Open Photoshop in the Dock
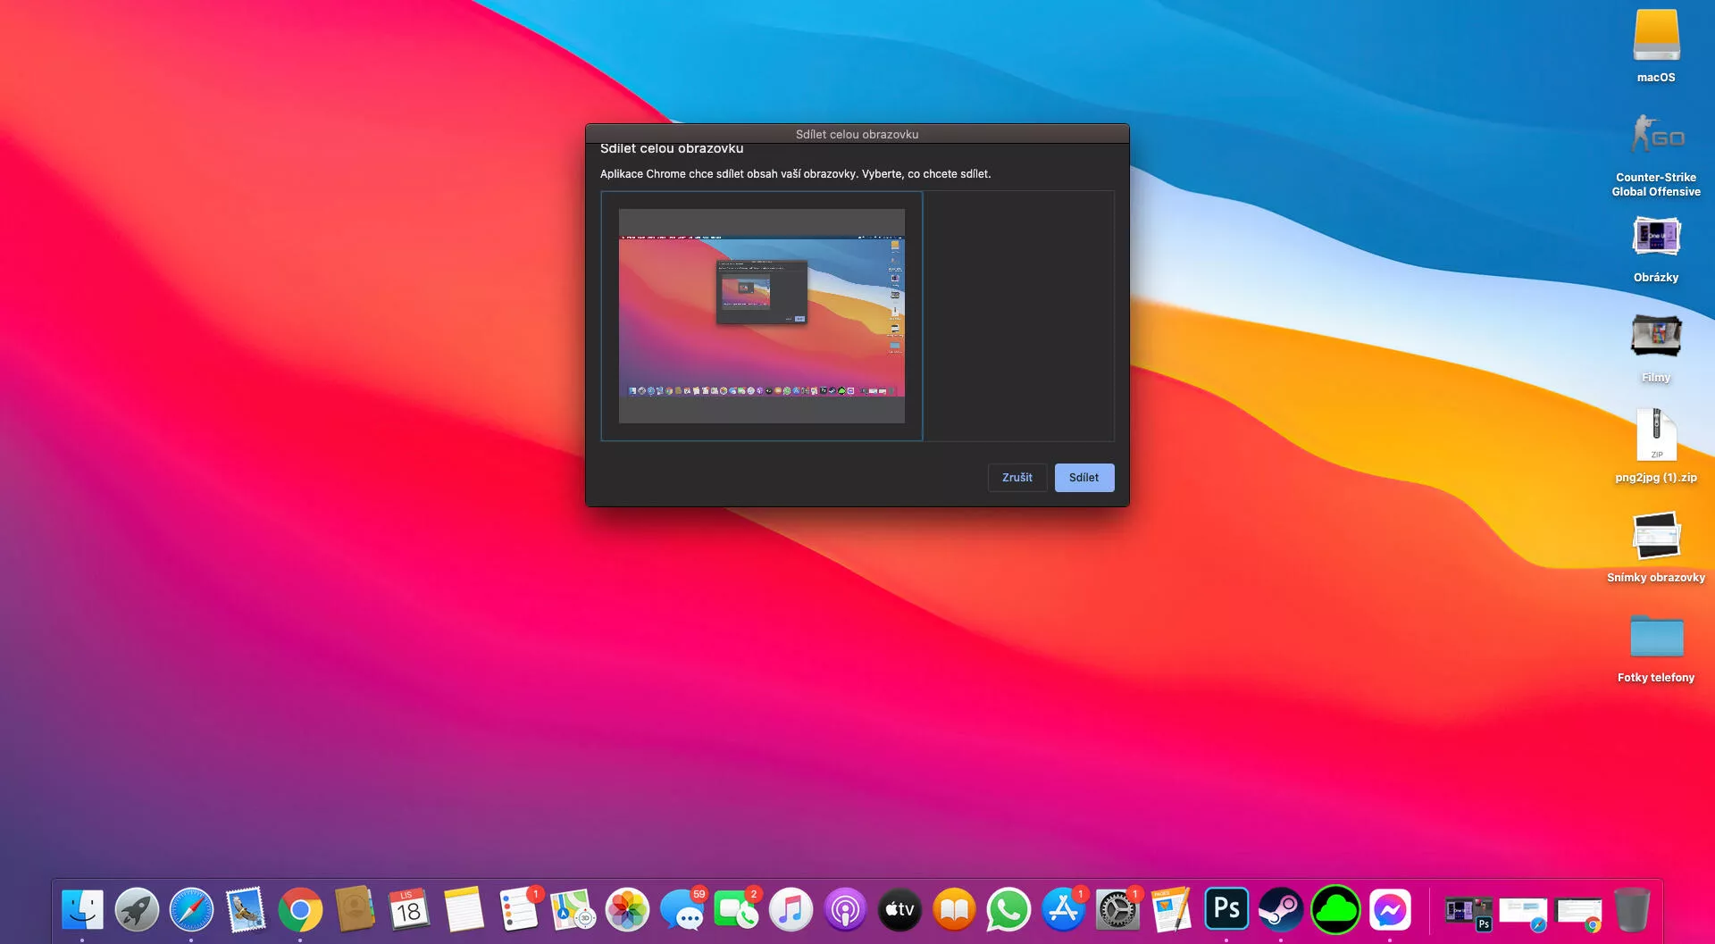Image resolution: width=1715 pixels, height=944 pixels. tap(1226, 910)
